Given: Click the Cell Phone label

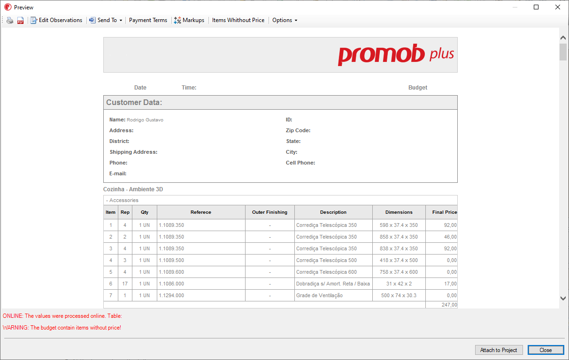Looking at the screenshot, I should 300,163.
